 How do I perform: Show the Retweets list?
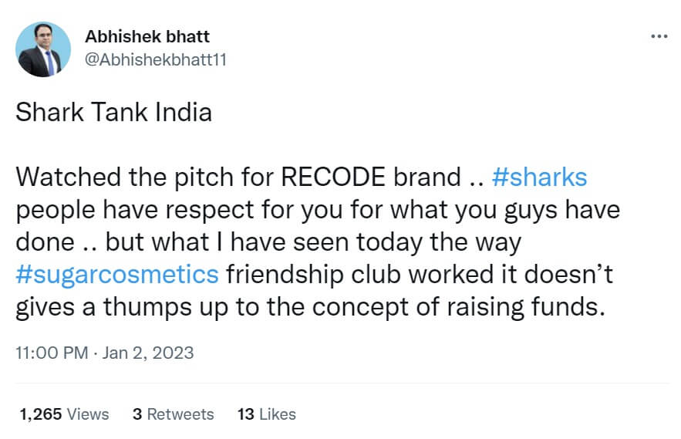point(180,414)
